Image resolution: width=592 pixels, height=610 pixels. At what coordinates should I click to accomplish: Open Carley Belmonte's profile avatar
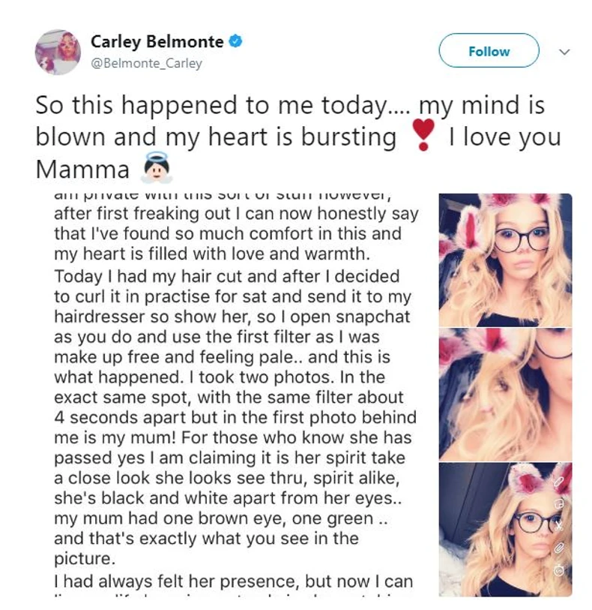point(58,52)
